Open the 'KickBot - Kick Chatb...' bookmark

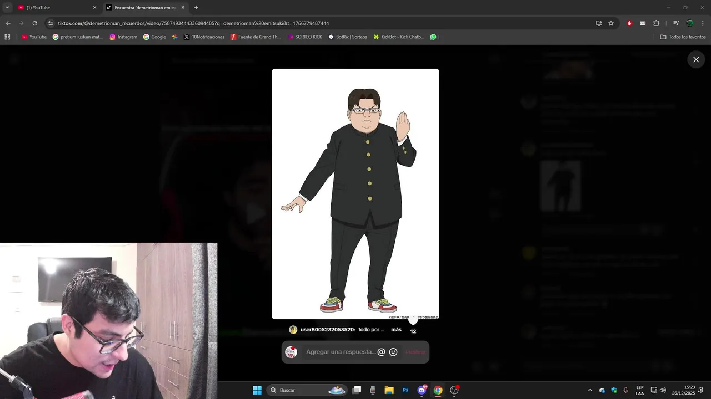399,37
